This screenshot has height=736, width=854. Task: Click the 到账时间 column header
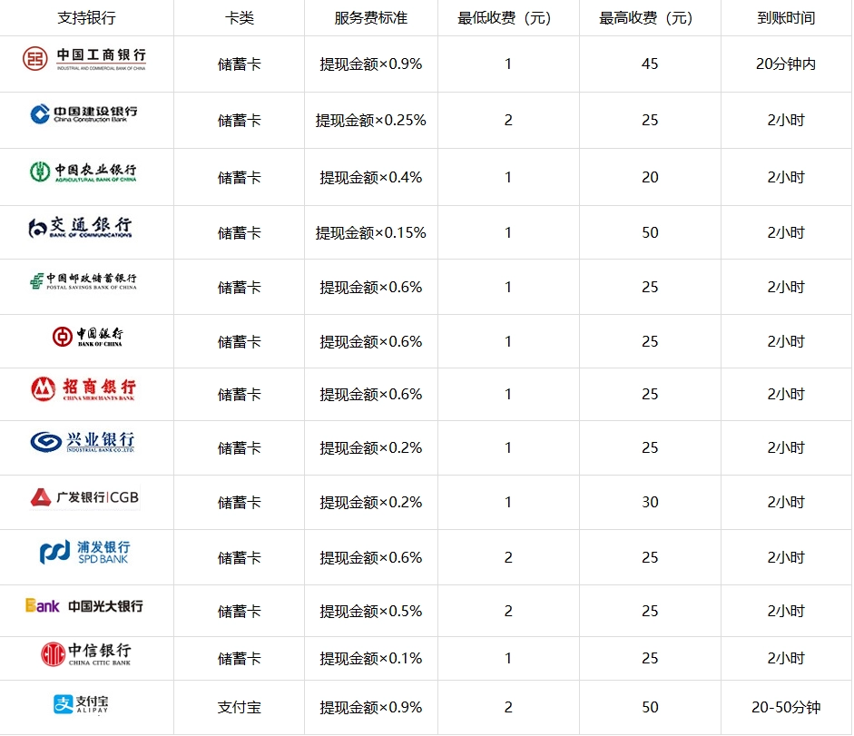[x=786, y=18]
